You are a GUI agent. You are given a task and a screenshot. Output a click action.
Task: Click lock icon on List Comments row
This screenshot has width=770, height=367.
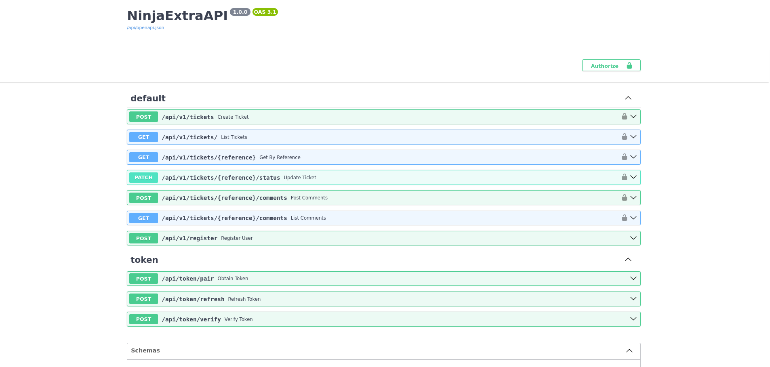tap(624, 218)
